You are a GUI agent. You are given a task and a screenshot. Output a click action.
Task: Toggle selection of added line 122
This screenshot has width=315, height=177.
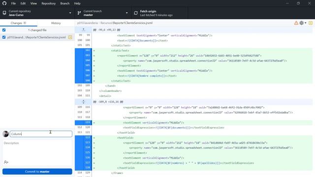point(83,138)
